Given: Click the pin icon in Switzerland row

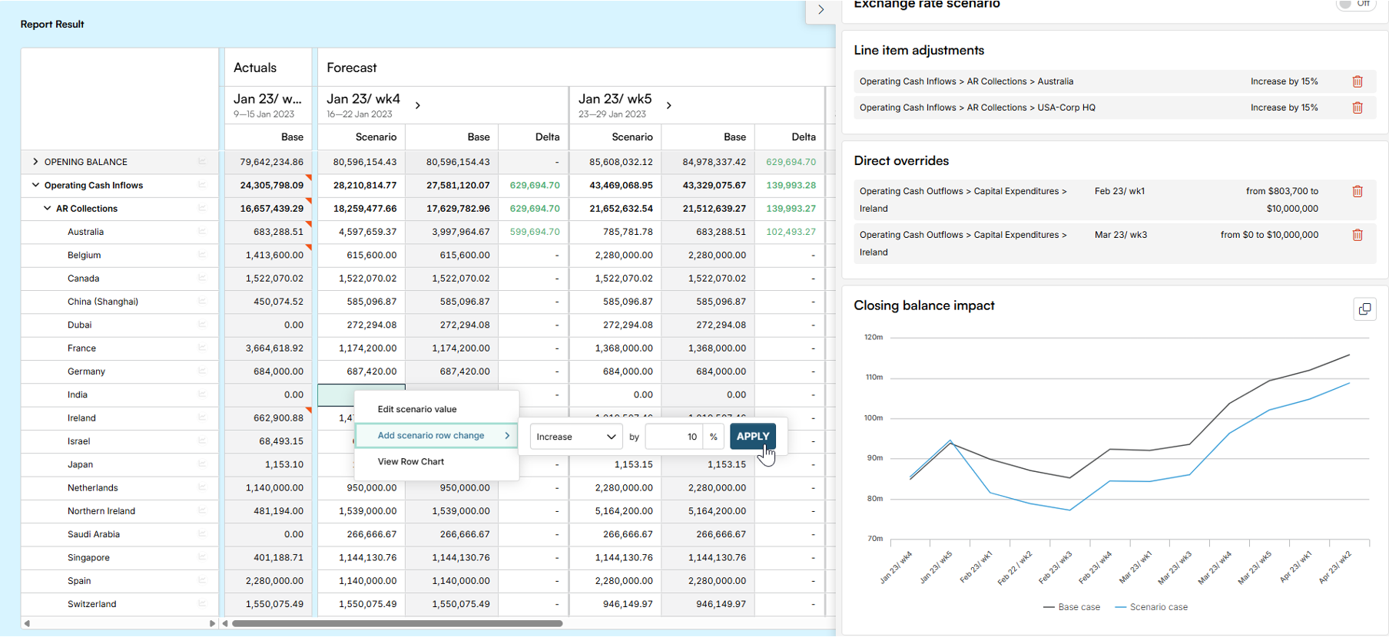Looking at the screenshot, I should (x=202, y=604).
